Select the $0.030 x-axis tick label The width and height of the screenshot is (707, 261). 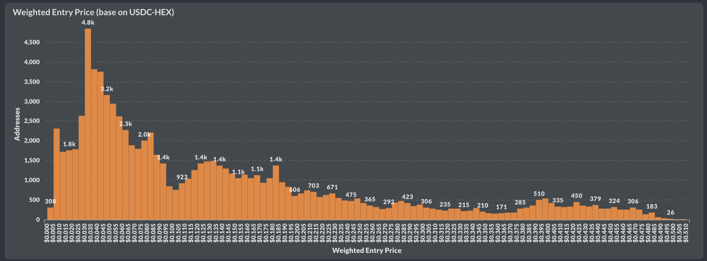point(85,233)
